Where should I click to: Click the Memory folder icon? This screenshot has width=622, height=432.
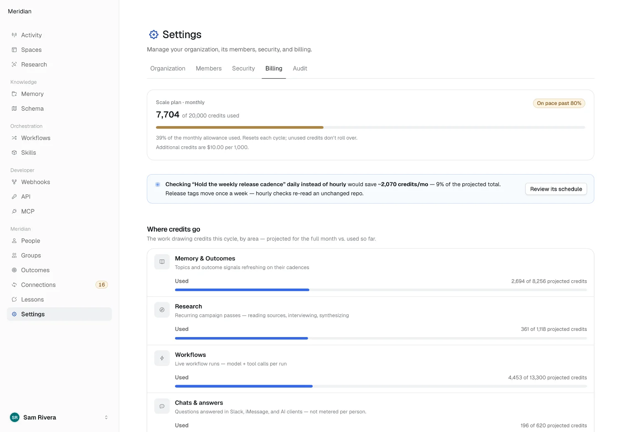point(14,94)
